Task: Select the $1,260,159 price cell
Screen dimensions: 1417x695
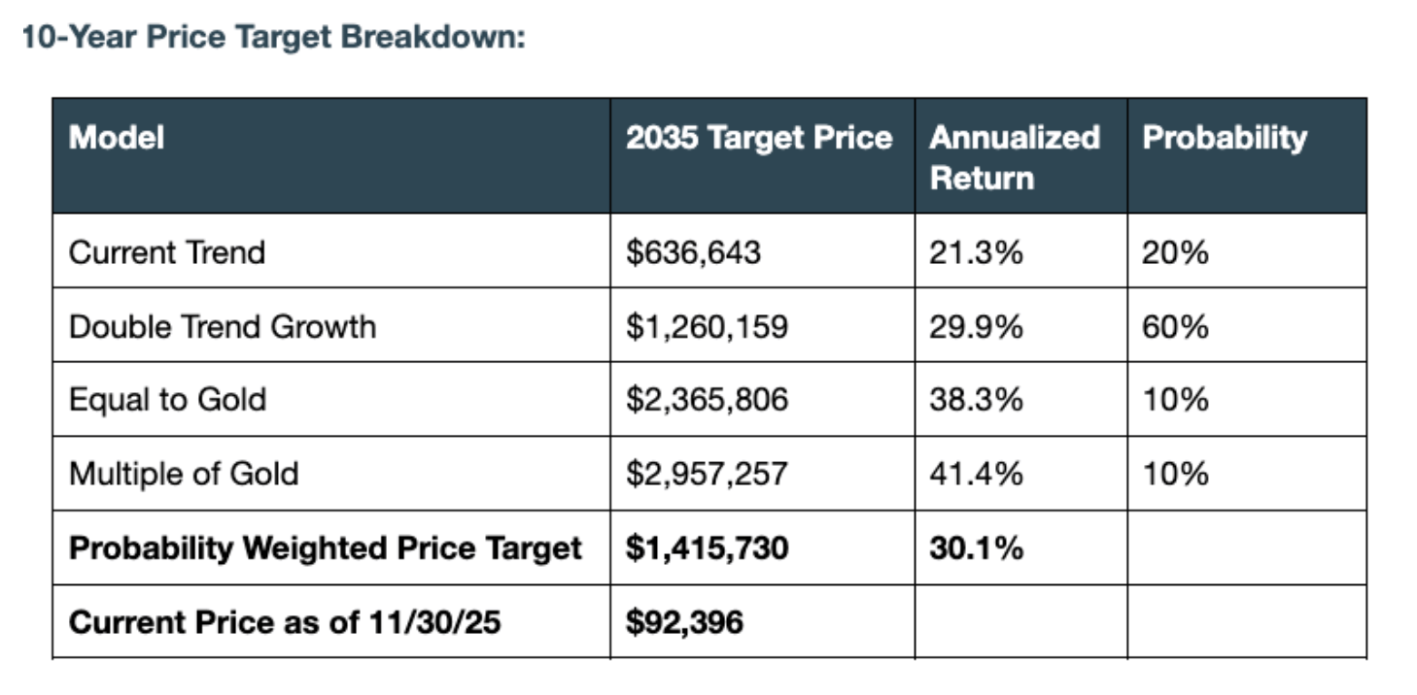Action: tap(707, 326)
